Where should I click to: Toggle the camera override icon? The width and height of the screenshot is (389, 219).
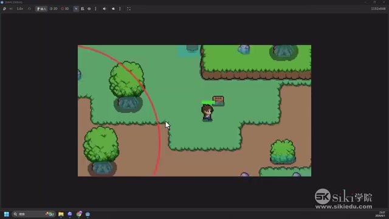(114, 9)
